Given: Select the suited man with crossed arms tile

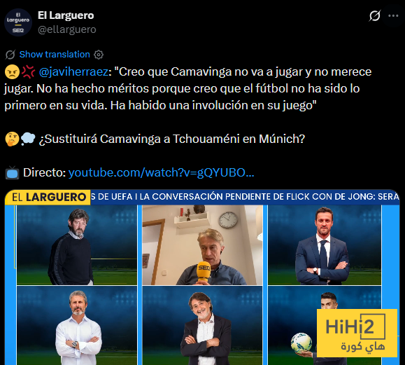Looking at the screenshot, I should click(x=325, y=245).
